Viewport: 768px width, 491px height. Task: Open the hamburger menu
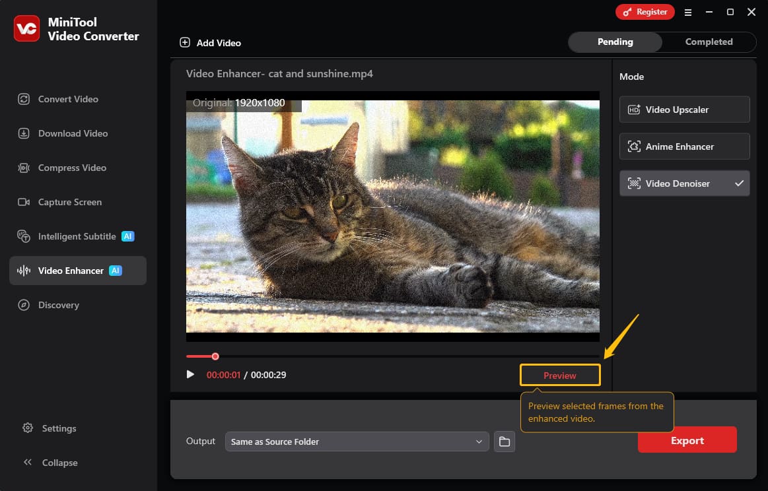coord(688,12)
